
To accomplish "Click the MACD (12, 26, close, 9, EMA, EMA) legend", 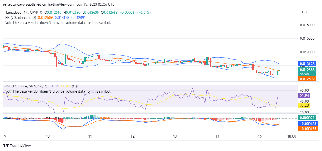I will coord(33,118).
